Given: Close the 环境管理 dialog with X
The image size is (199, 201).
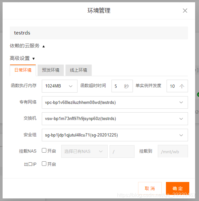Looking at the screenshot, I should pos(185,11).
